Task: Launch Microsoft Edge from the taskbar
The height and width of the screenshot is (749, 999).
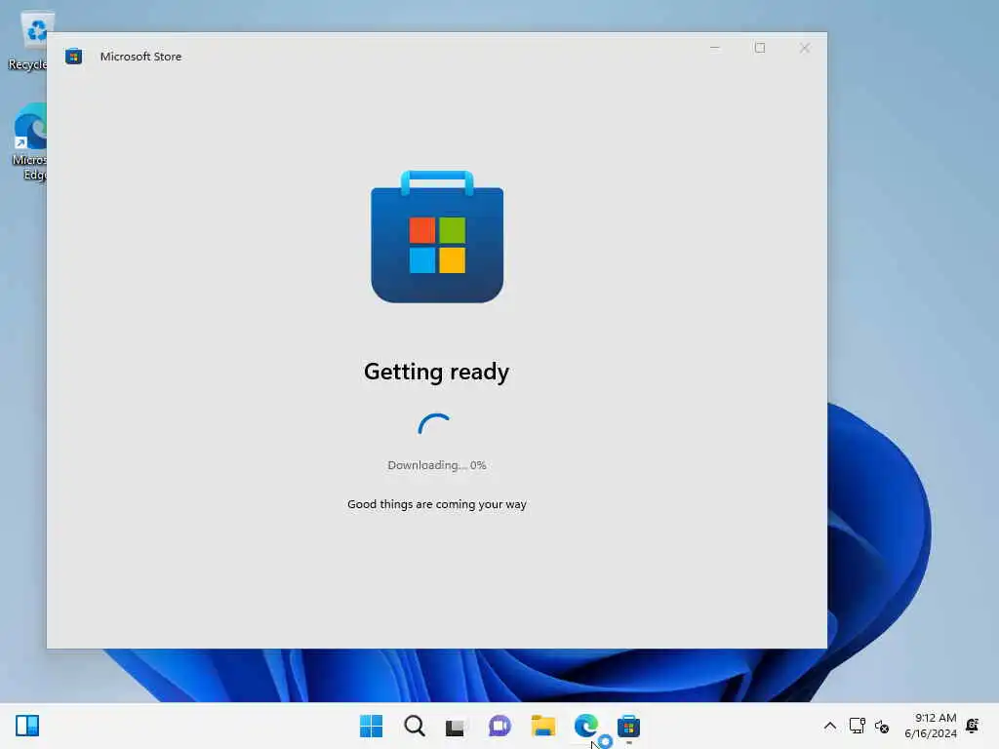Action: (x=585, y=726)
